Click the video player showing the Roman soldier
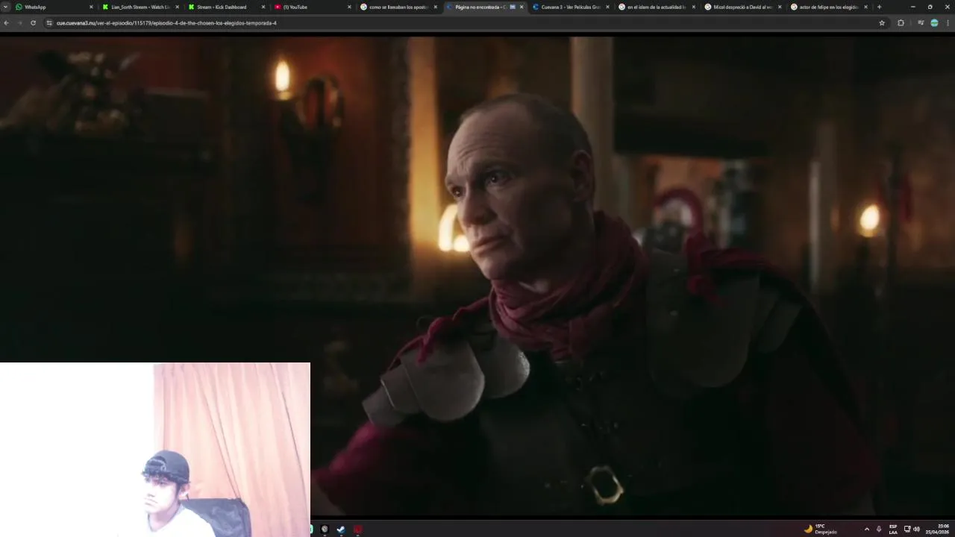 click(477, 276)
